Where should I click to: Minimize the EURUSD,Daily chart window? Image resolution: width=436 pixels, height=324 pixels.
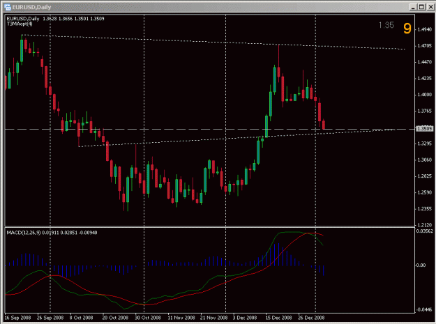click(x=414, y=7)
